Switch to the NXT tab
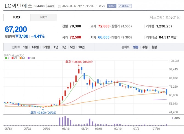The width and height of the screenshot is (184, 134). pos(44,17)
